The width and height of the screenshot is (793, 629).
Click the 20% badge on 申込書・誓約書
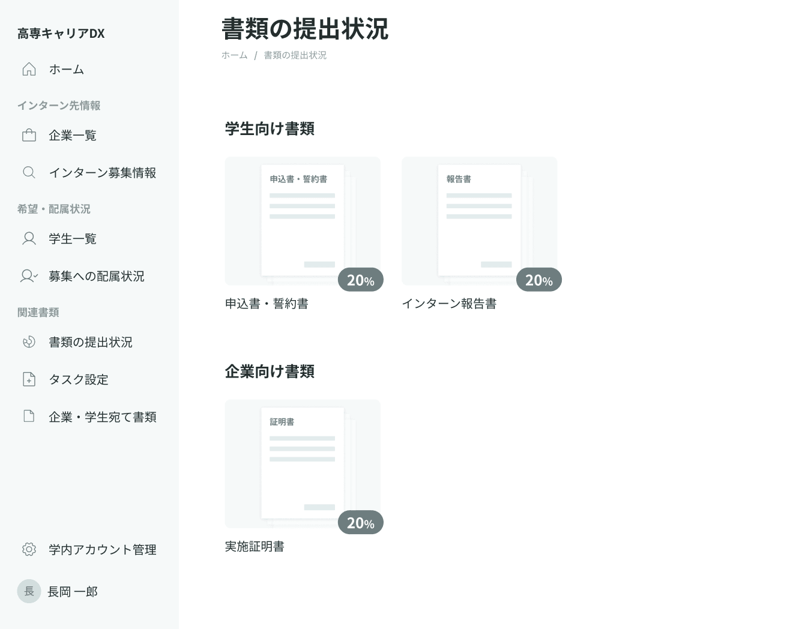tap(360, 279)
